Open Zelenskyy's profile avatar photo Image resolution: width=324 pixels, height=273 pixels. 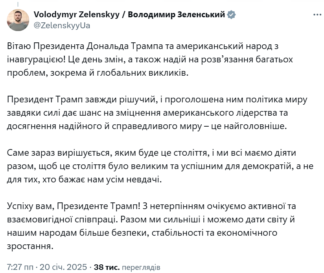tap(18, 20)
